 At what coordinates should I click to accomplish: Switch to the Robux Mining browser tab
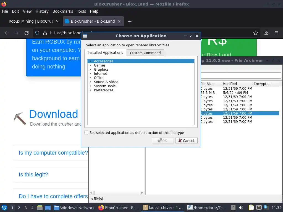click(x=31, y=21)
